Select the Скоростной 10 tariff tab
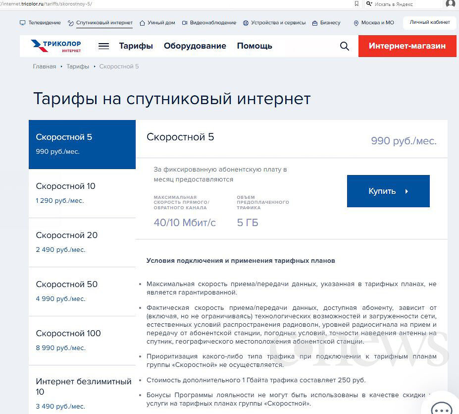 click(82, 193)
